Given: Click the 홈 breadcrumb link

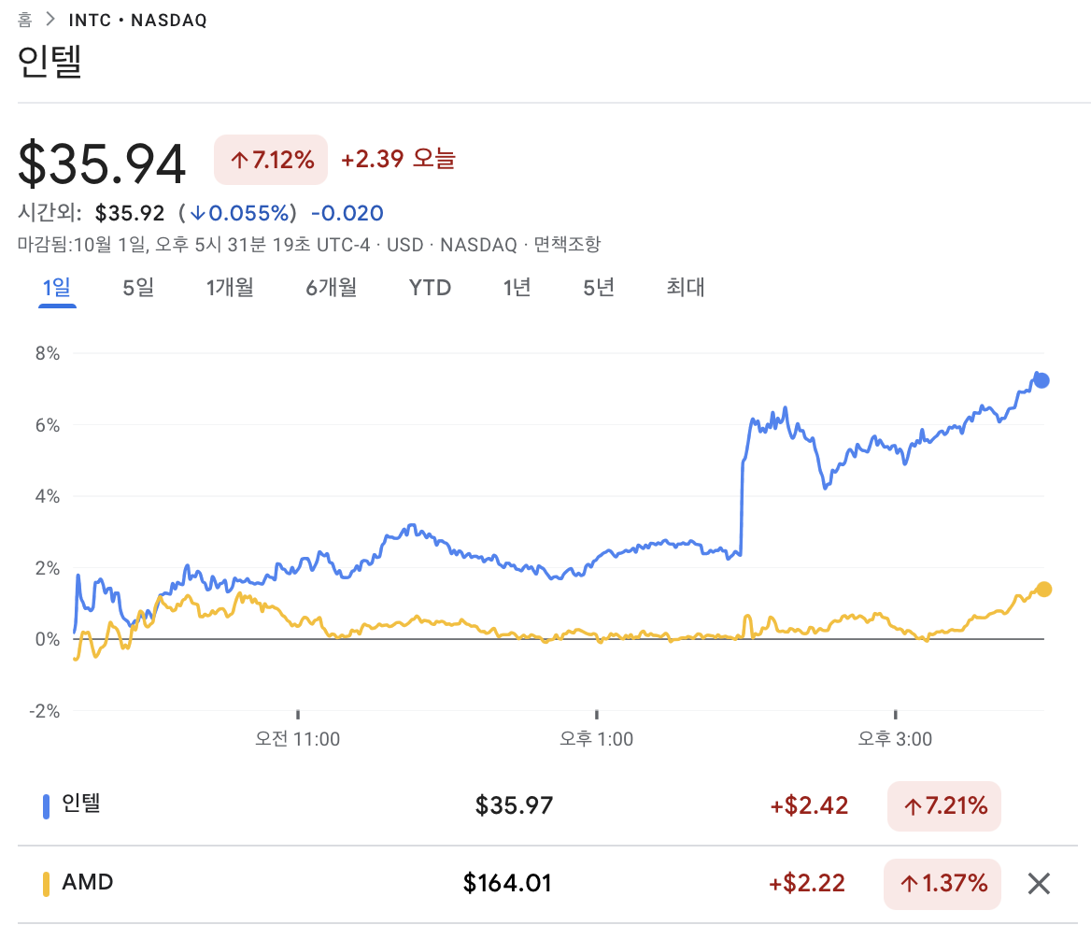Looking at the screenshot, I should point(25,20).
